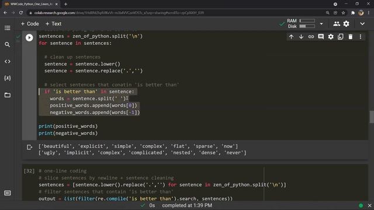The height and width of the screenshot is (210, 374).
Task: Zoom the page with the magnifier icon
Action: [327, 13]
